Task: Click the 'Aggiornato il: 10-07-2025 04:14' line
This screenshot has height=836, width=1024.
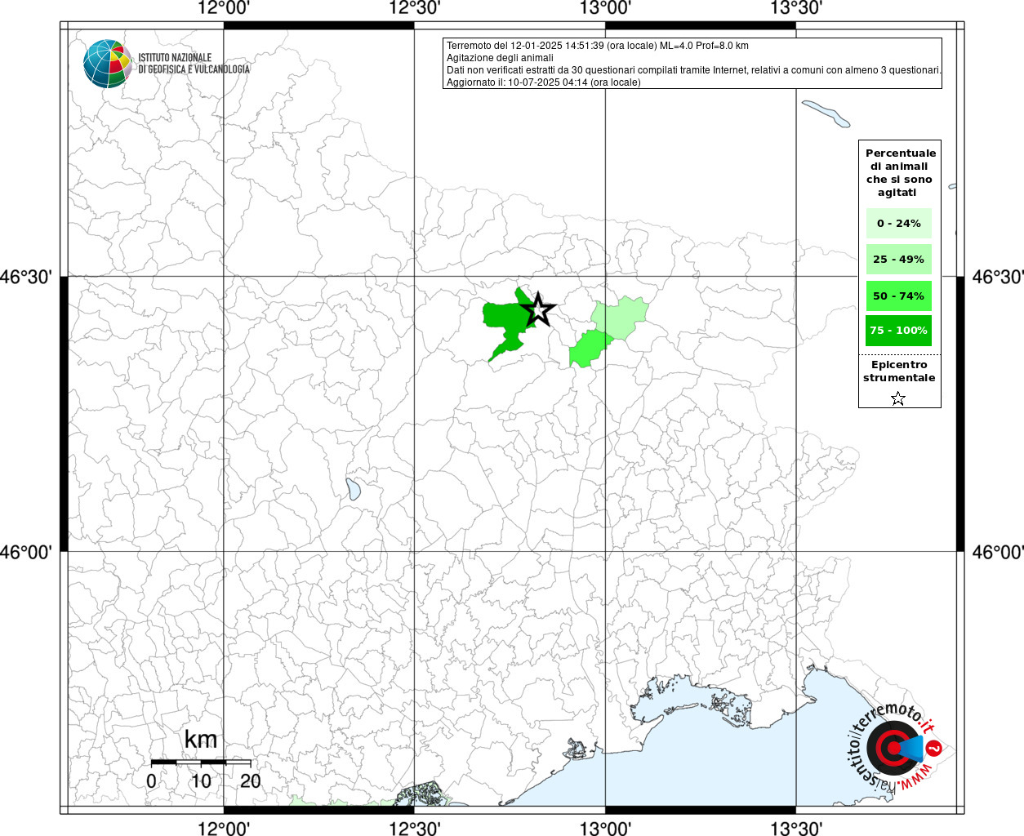Action: [544, 82]
